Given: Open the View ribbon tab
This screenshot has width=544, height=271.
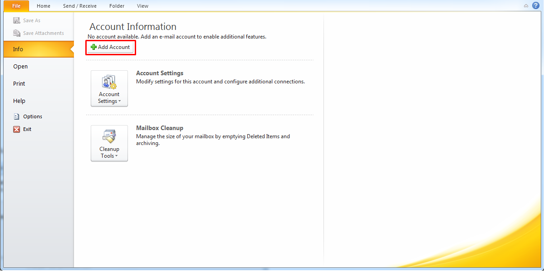Looking at the screenshot, I should (x=142, y=6).
